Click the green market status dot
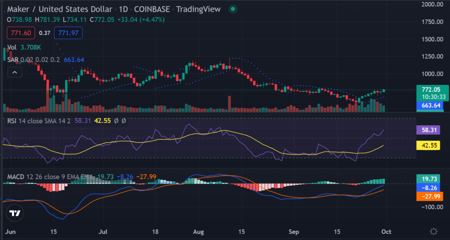The height and width of the screenshot is (240, 450). click(x=233, y=9)
